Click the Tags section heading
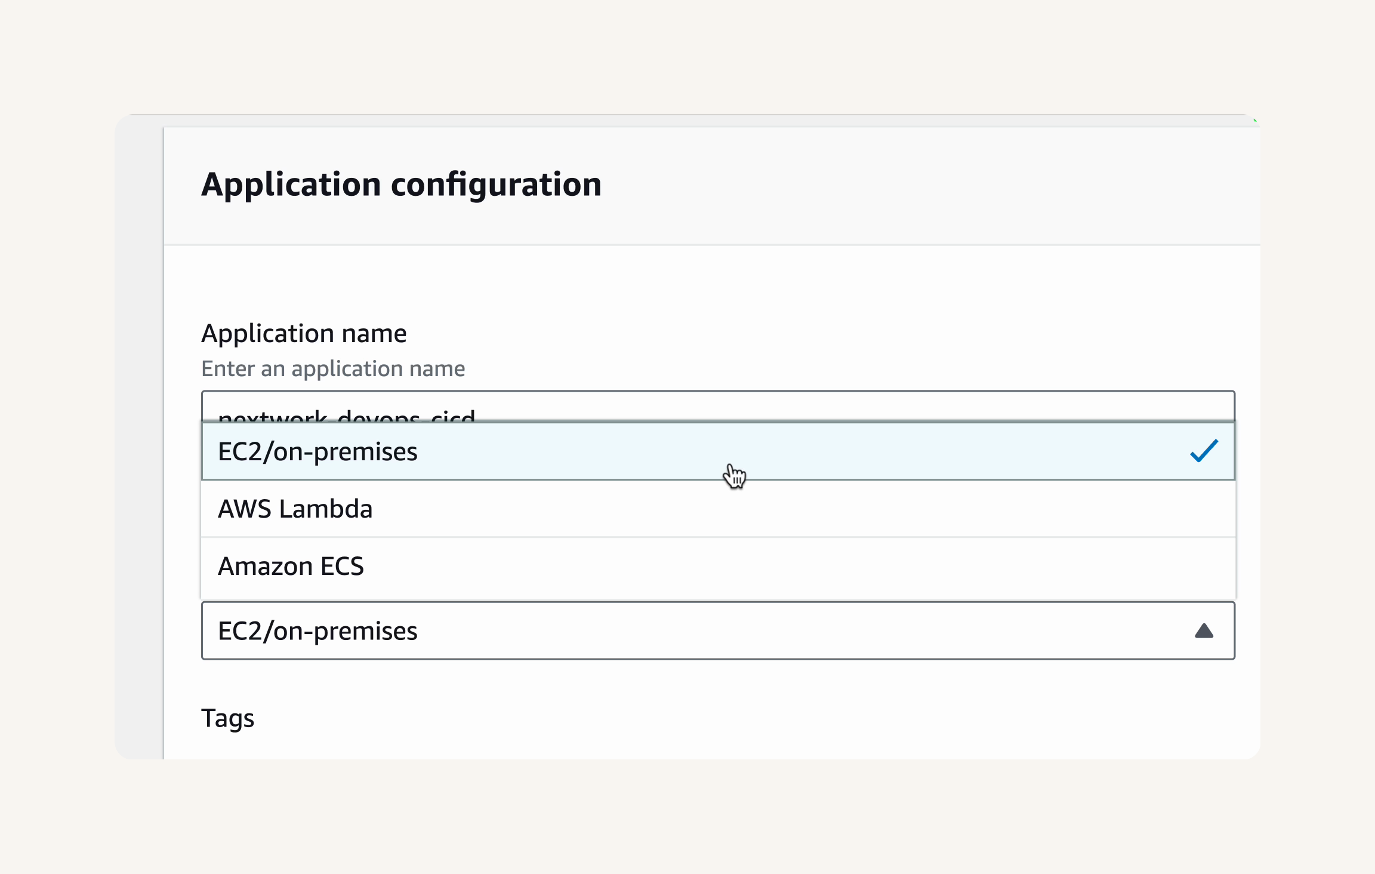 click(x=227, y=718)
